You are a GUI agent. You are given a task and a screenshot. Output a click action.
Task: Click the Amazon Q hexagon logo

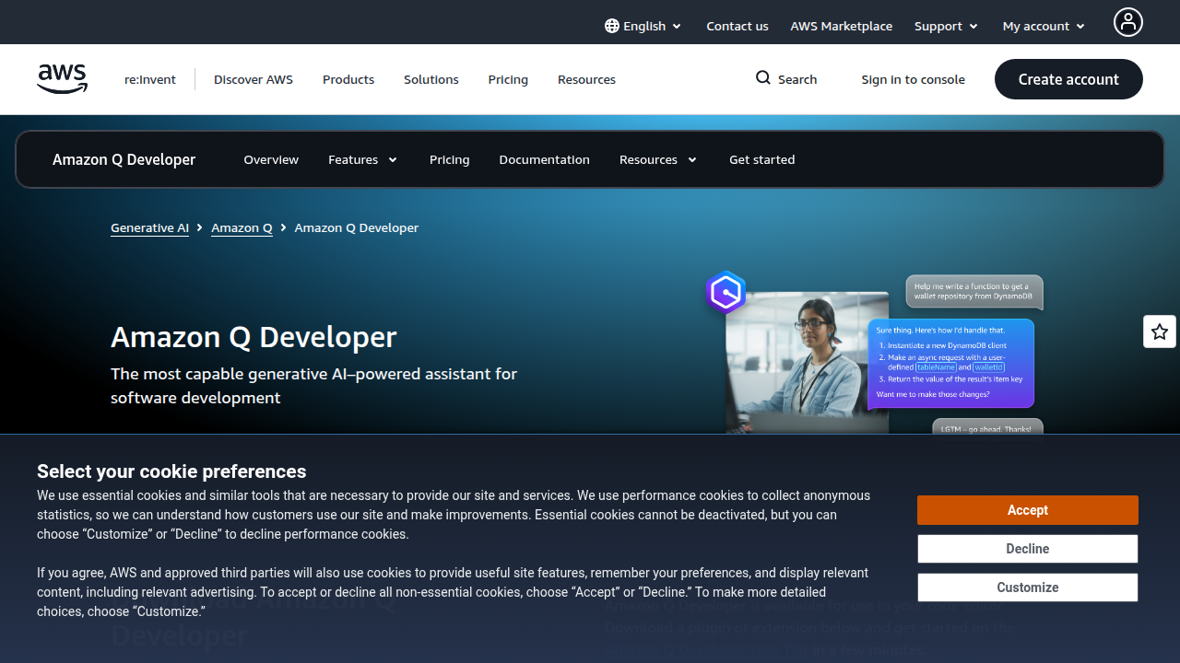point(726,293)
